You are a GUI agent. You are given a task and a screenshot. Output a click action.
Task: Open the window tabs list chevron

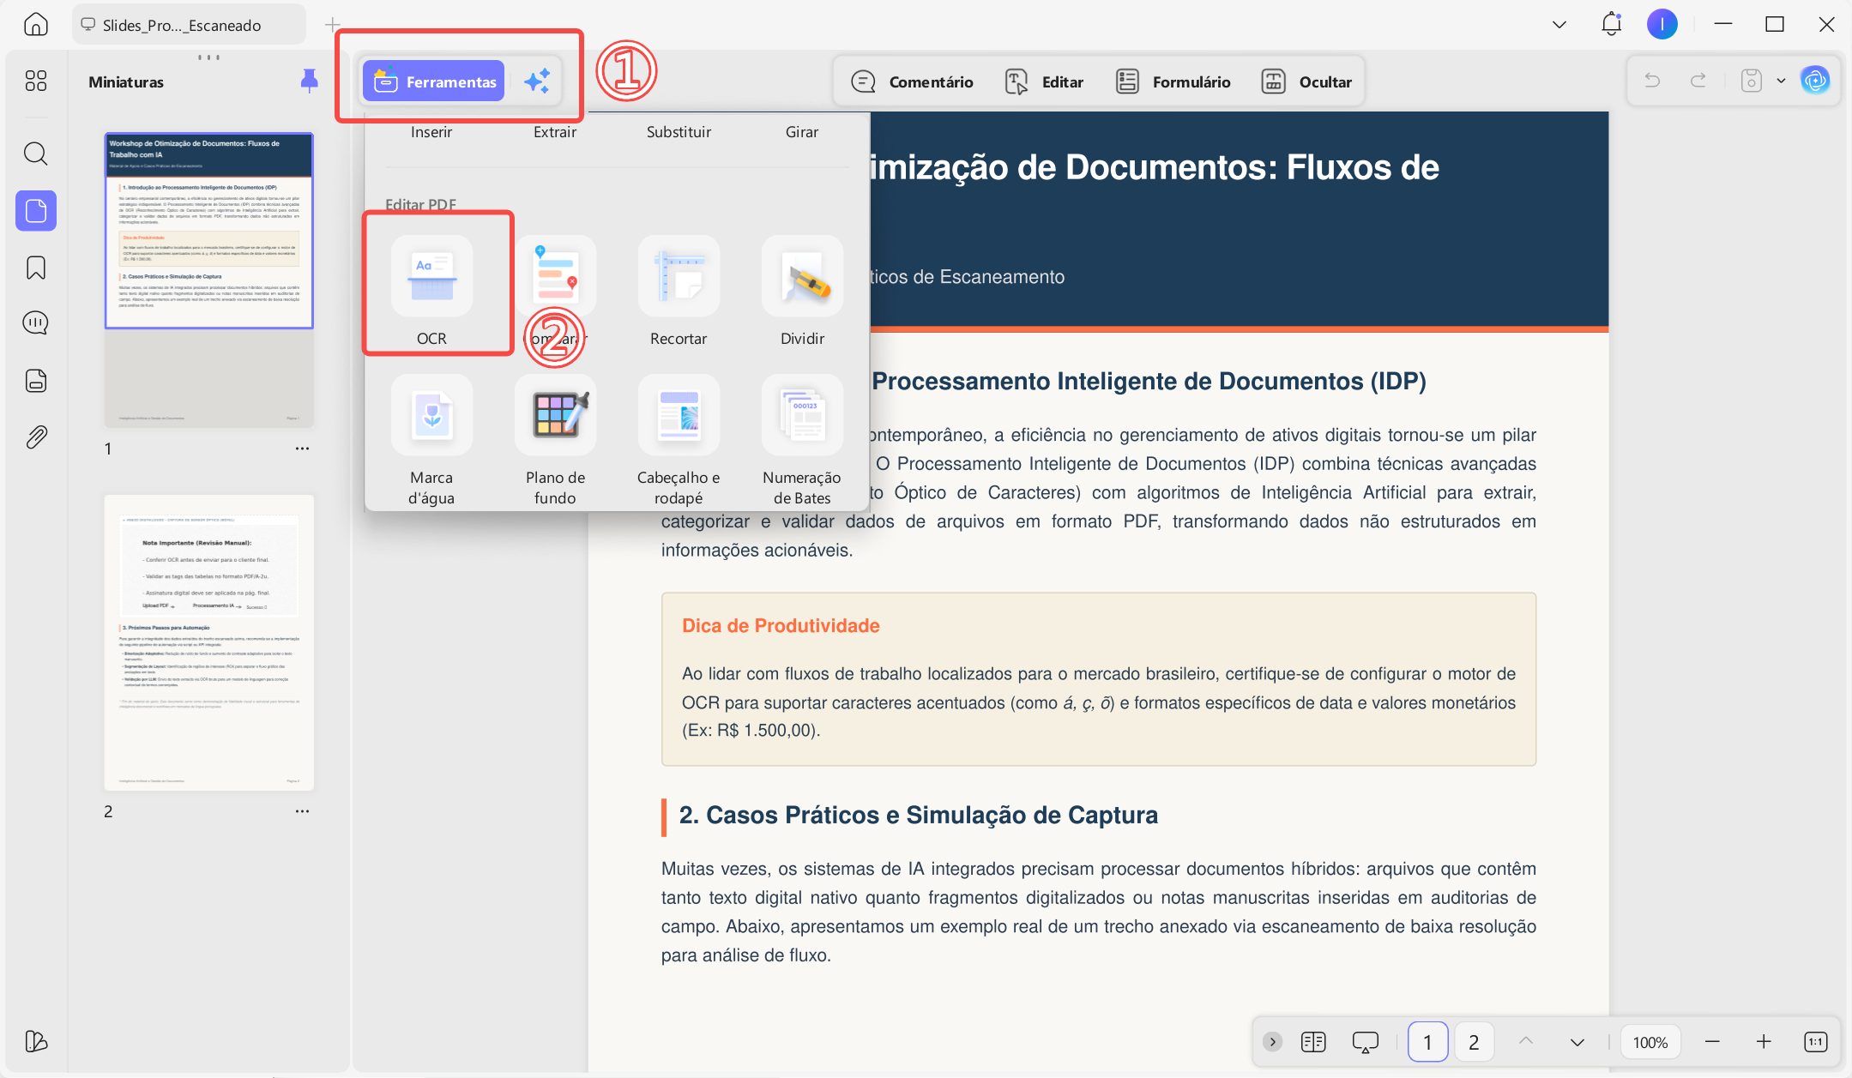pos(1559,25)
